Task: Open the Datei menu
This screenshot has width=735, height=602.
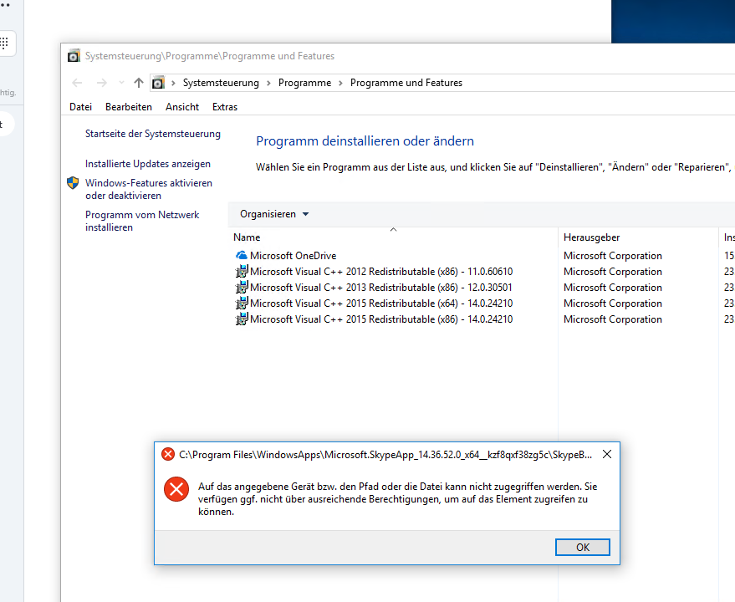Action: click(80, 107)
